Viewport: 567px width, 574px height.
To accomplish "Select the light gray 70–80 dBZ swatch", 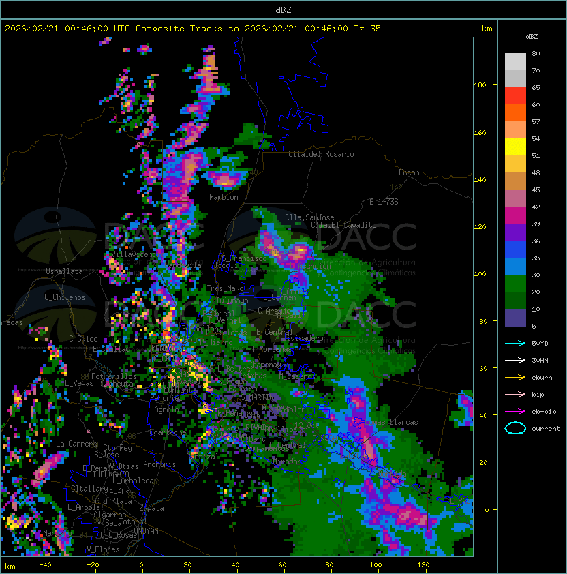I will [515, 62].
